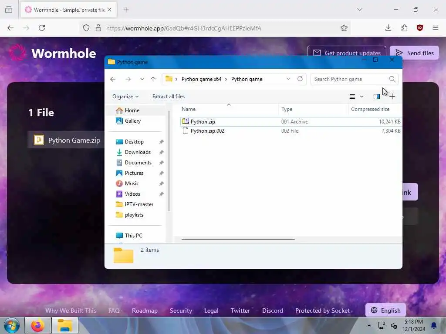
Task: Click the File Explorer taskbar icon
Action: (64, 325)
